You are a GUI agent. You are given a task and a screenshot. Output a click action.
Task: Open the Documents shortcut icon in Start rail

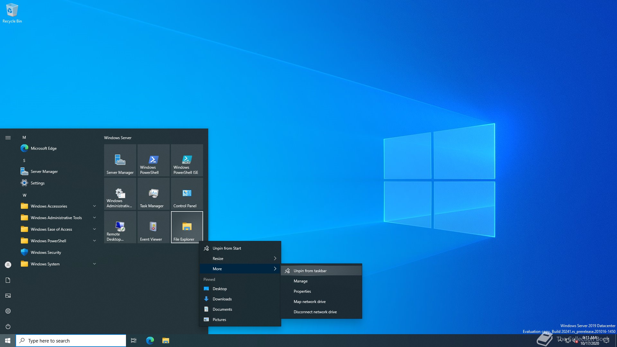(x=8, y=280)
